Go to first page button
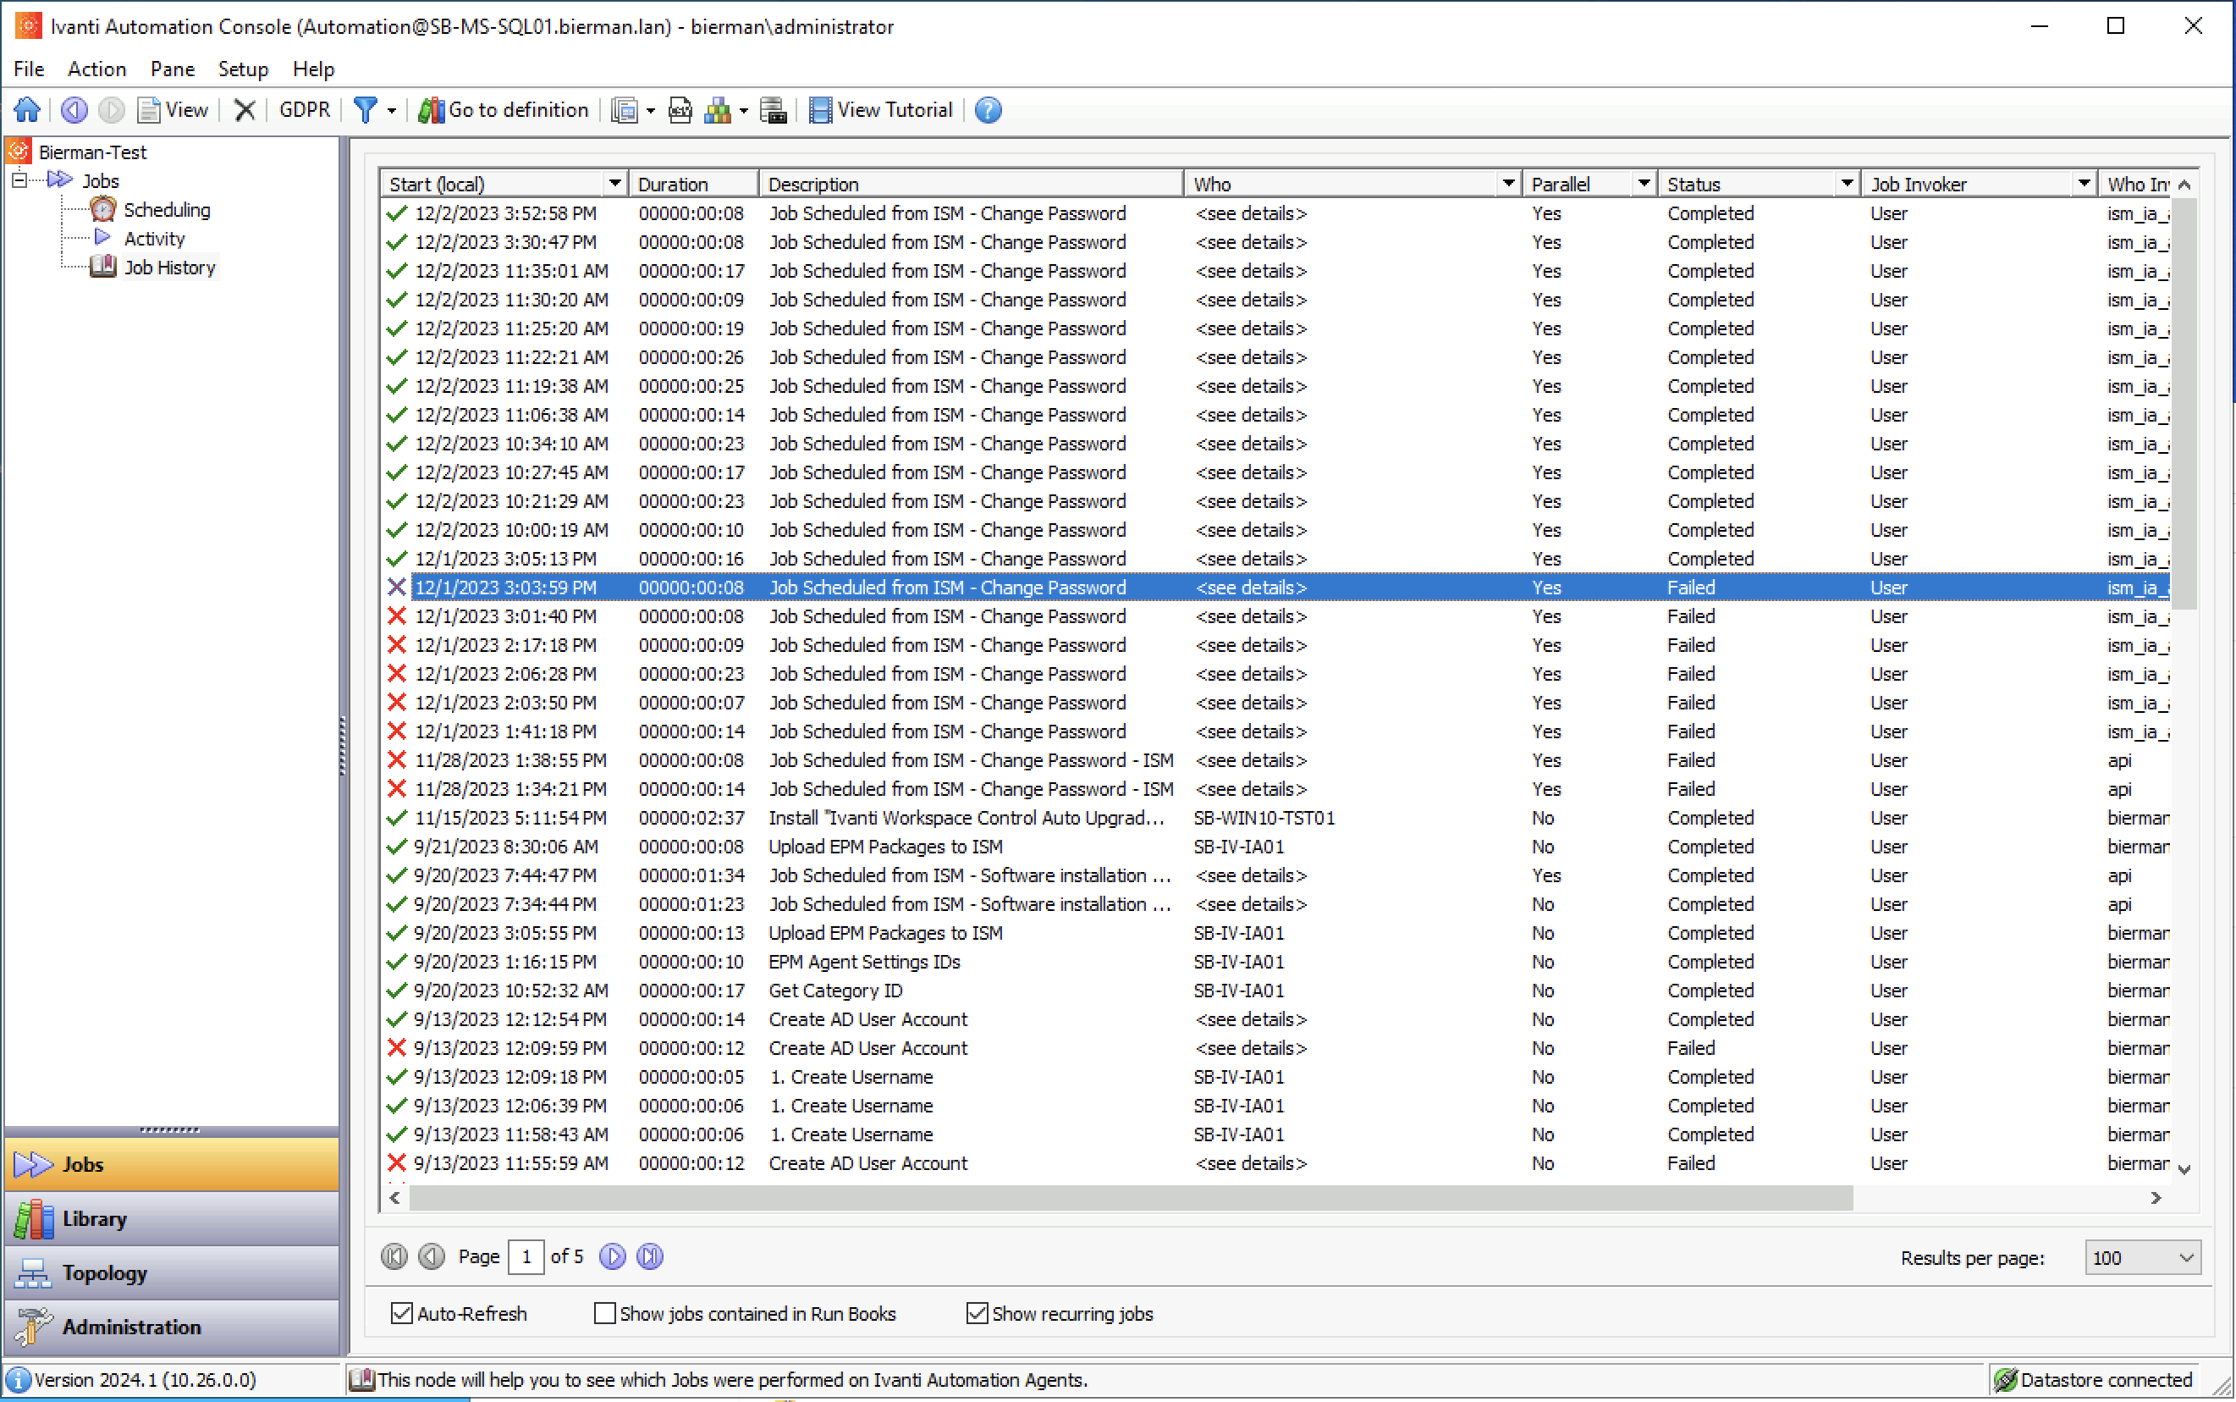 click(394, 1256)
